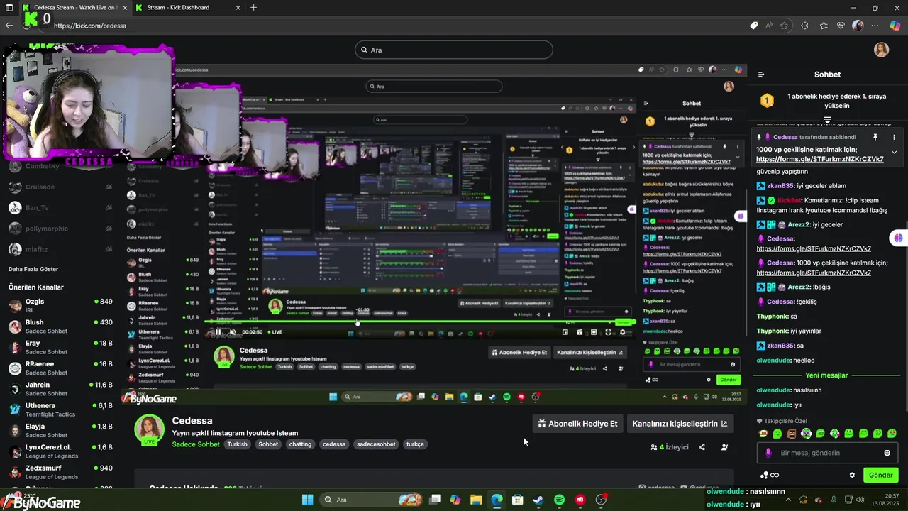This screenshot has height=511, width=908.
Task: Click the browser address bar URL
Action: (89, 26)
